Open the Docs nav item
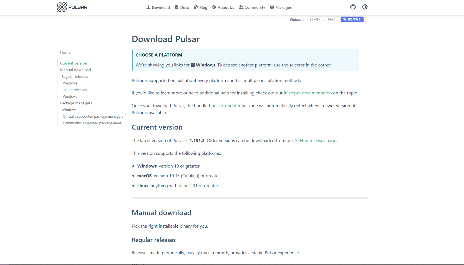464x265 pixels. coord(182,7)
